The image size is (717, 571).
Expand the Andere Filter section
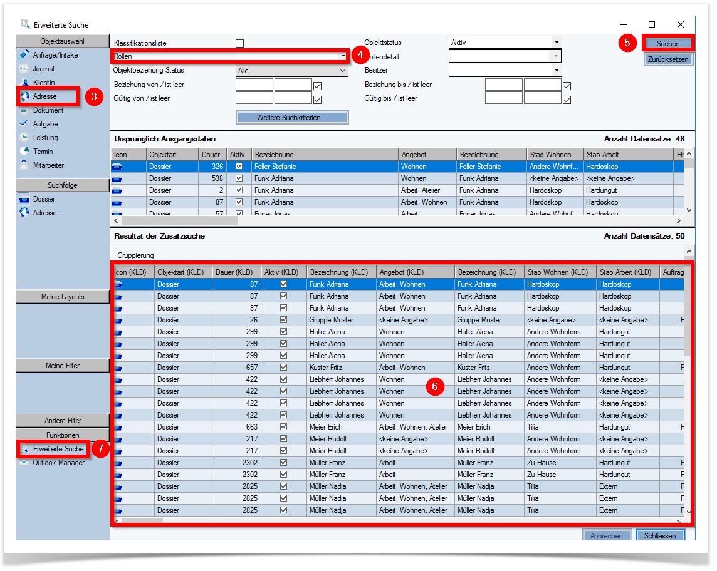63,421
